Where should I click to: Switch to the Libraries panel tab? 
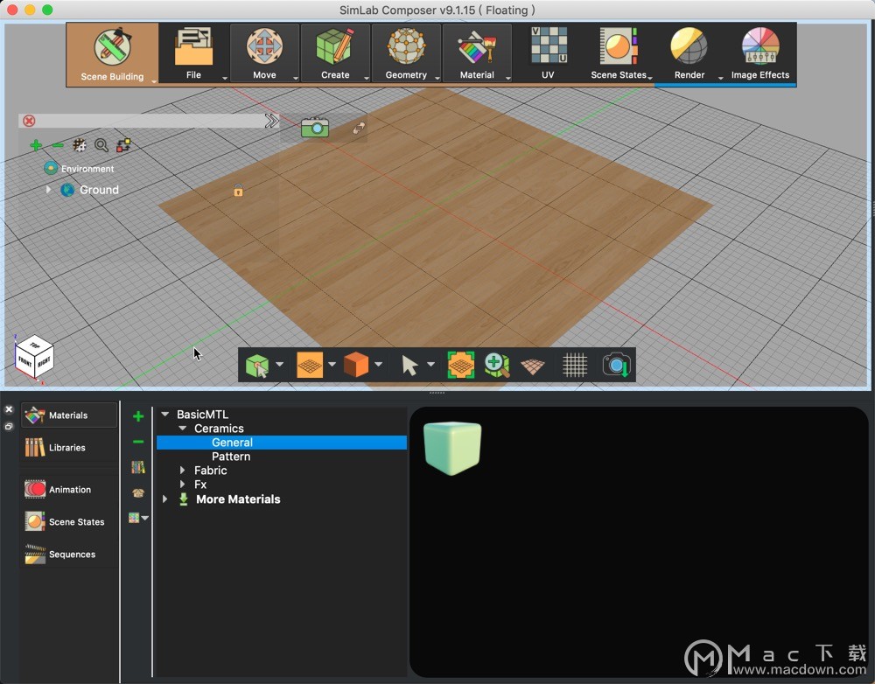tap(69, 448)
